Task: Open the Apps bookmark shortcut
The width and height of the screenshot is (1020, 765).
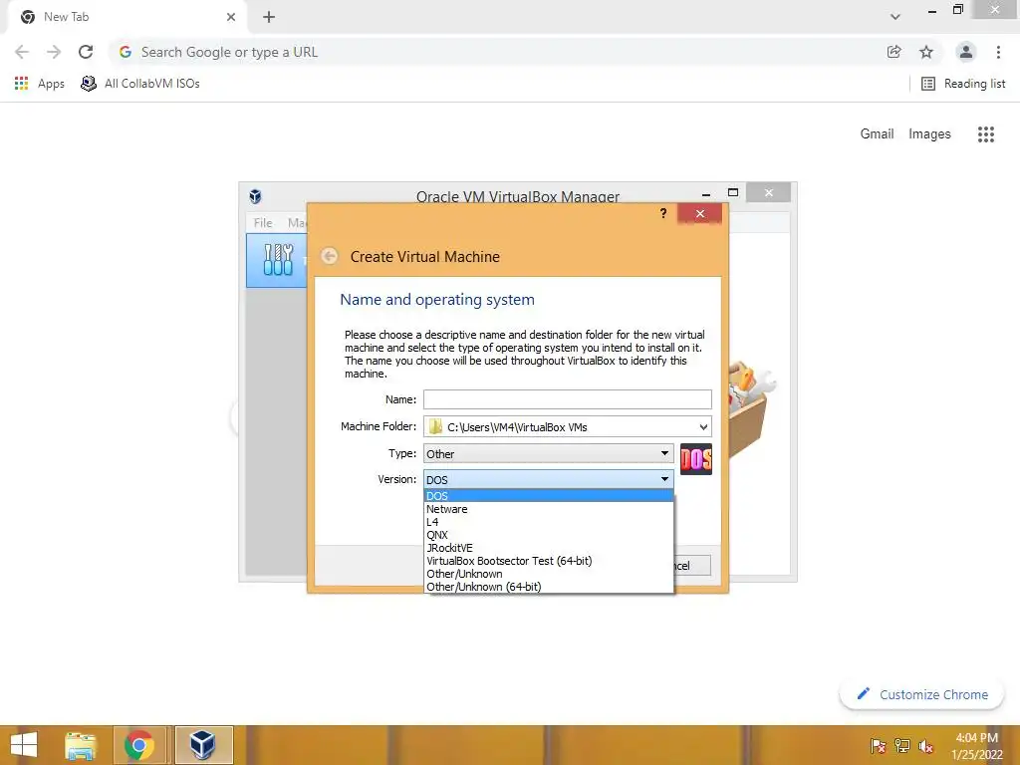Action: (x=40, y=84)
